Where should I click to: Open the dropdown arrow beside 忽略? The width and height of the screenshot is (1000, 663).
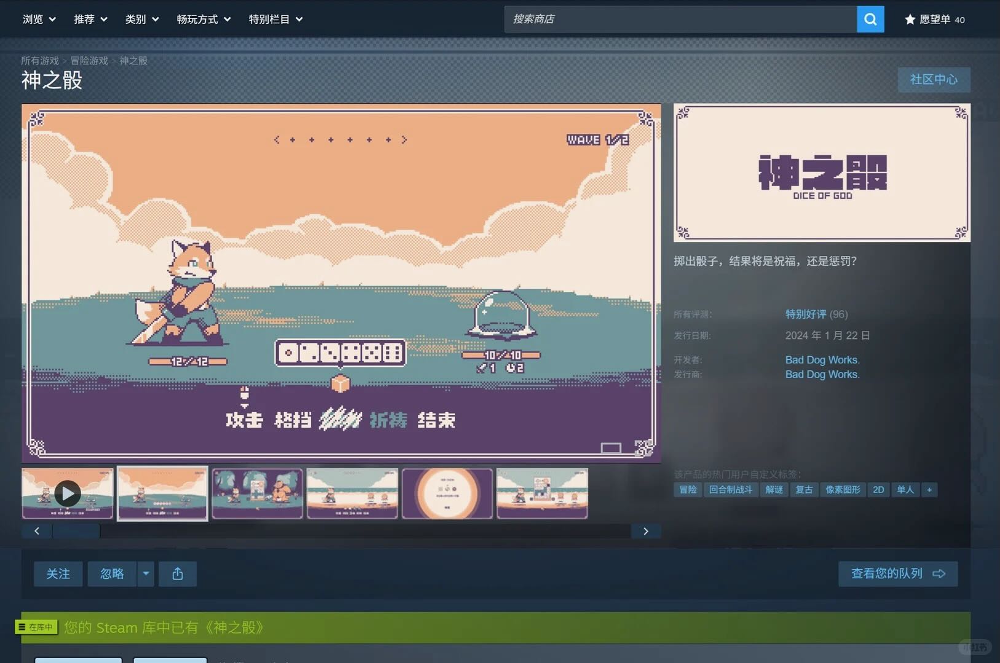pos(146,574)
